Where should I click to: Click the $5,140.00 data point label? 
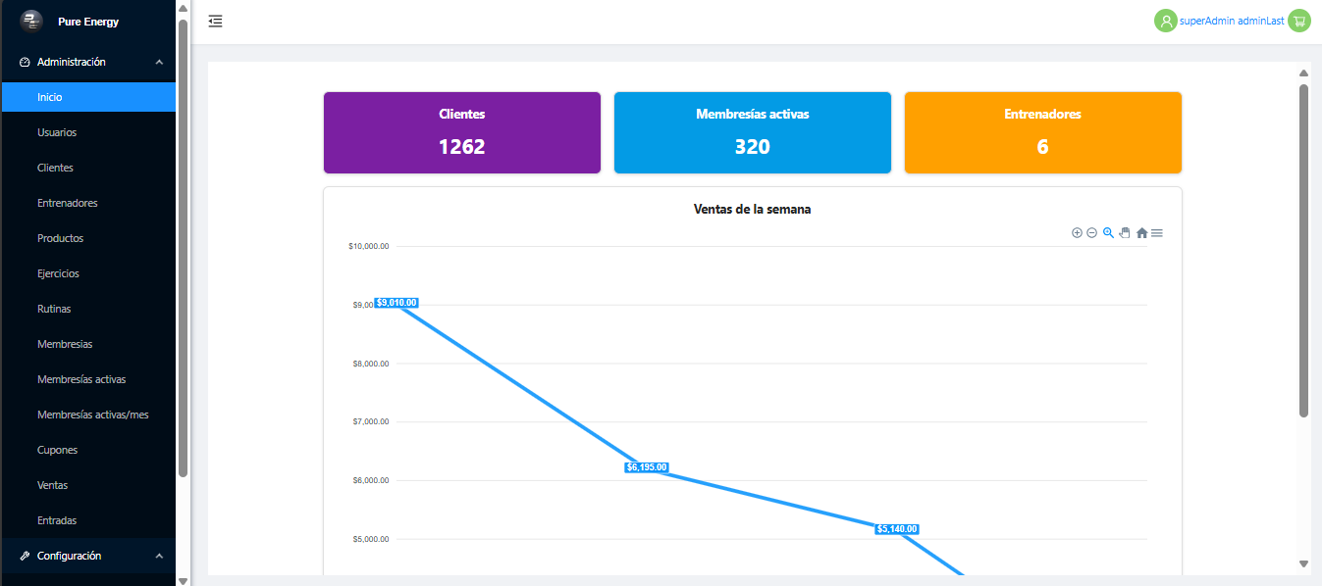[x=897, y=529]
